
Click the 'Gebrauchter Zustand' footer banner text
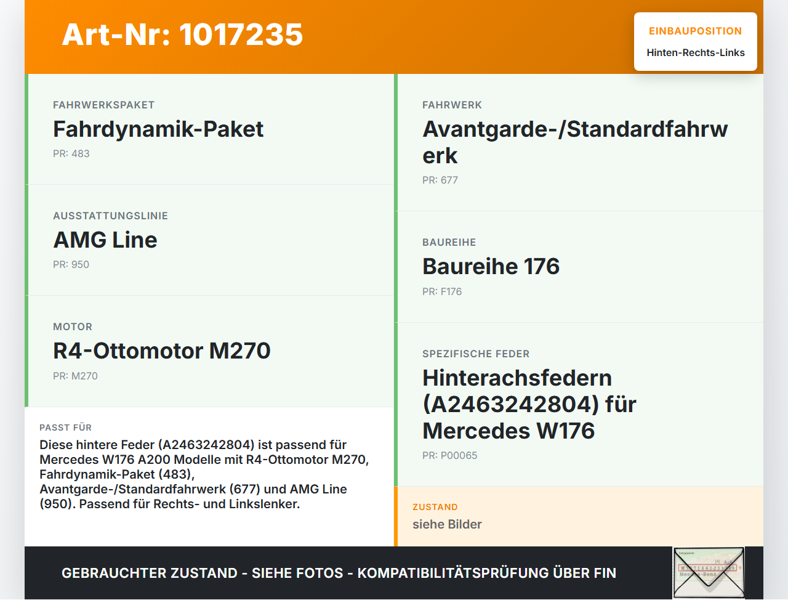click(x=339, y=573)
